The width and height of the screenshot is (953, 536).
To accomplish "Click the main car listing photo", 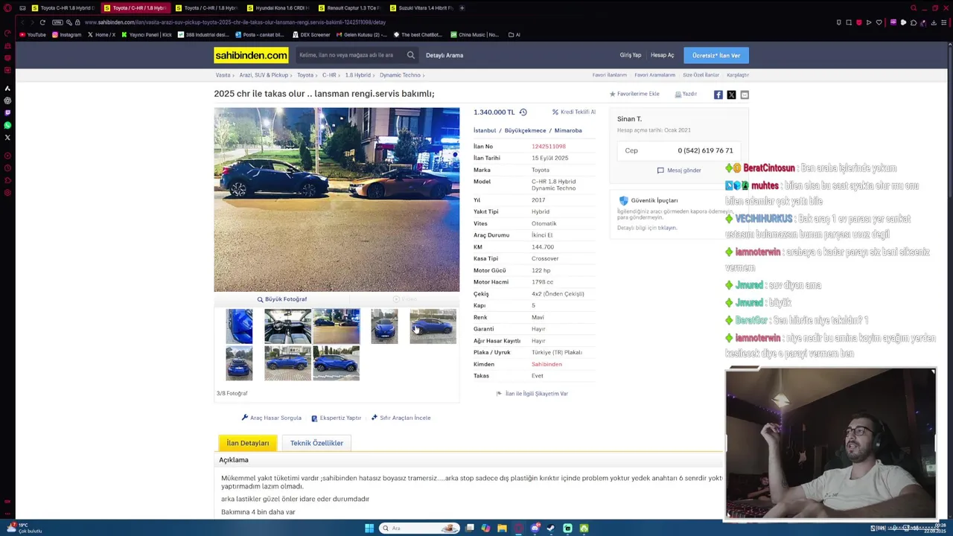I will coord(337,200).
